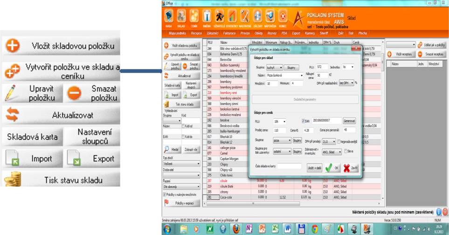449x235 pixels.
Task: Click the Zavřít button with red X
Action: (351, 168)
